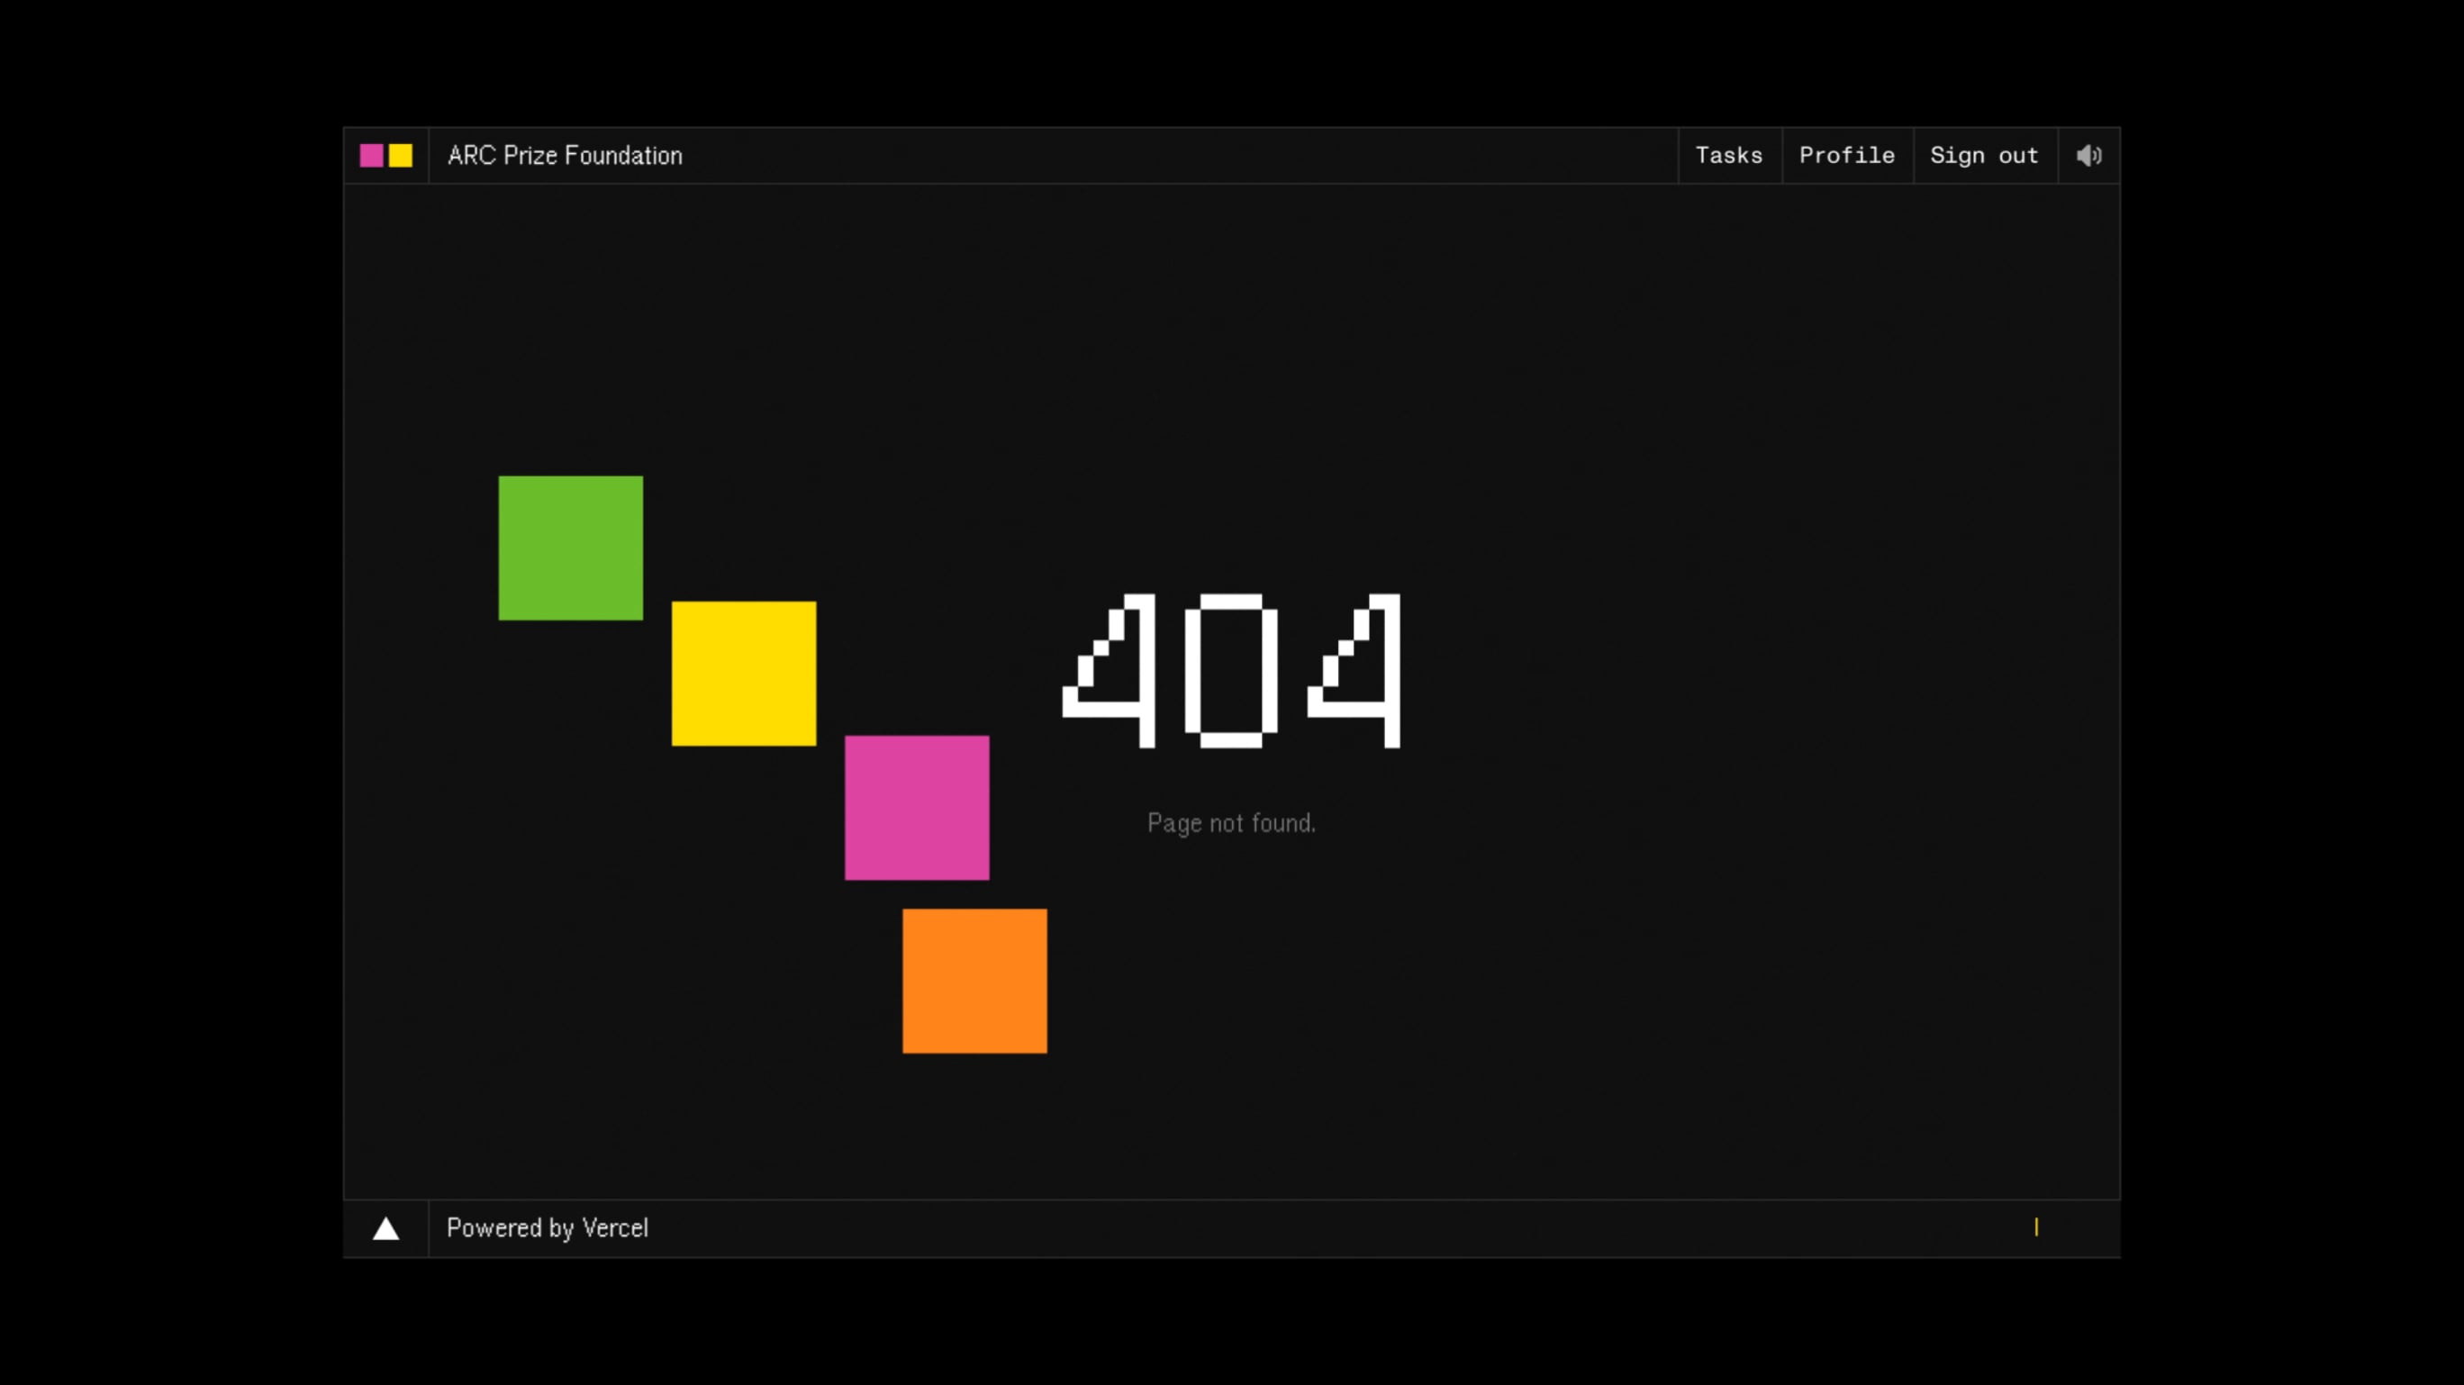
Task: Click the Vercel triangle logo
Action: click(385, 1229)
